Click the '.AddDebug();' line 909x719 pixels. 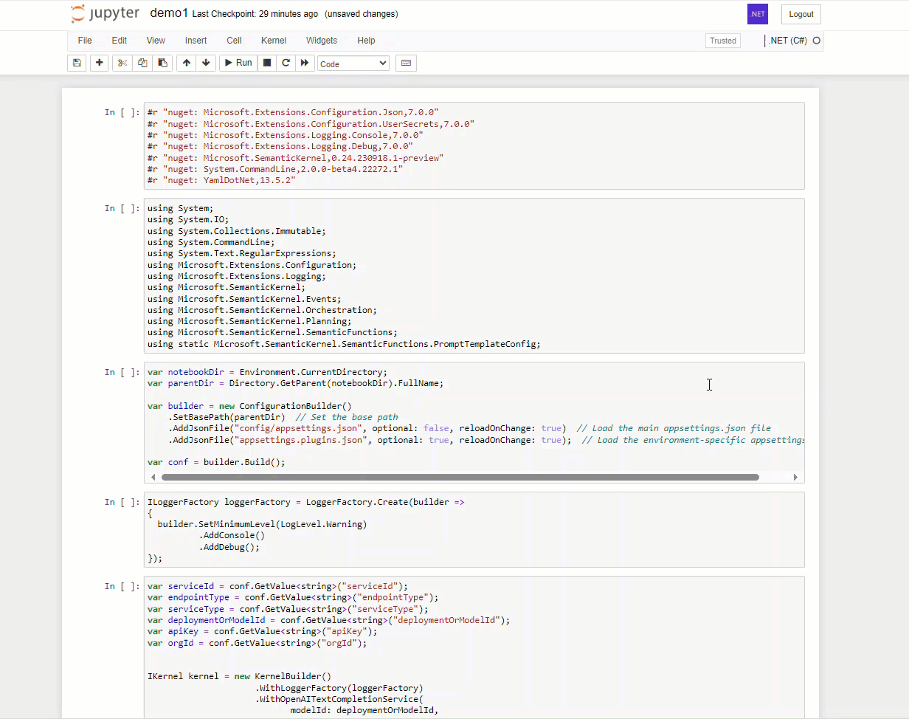[x=229, y=547]
